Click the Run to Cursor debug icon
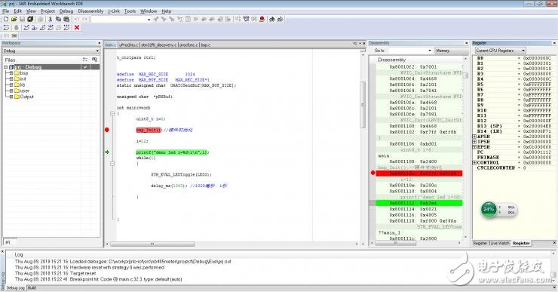558x292 pixels. point(58,28)
